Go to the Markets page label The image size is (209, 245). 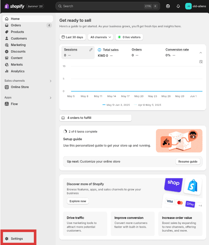tap(17, 65)
